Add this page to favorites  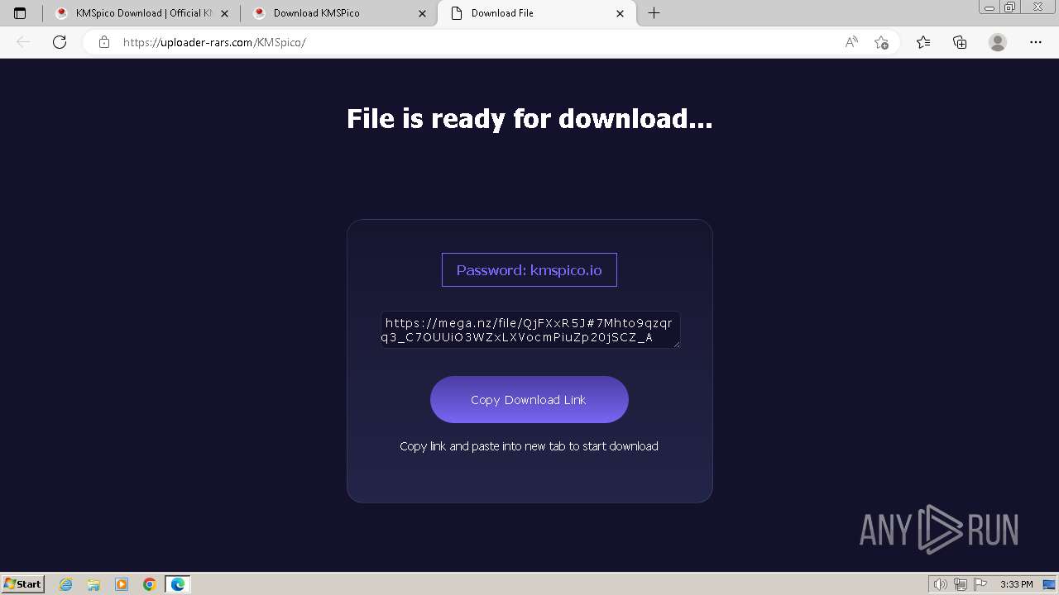pos(881,42)
